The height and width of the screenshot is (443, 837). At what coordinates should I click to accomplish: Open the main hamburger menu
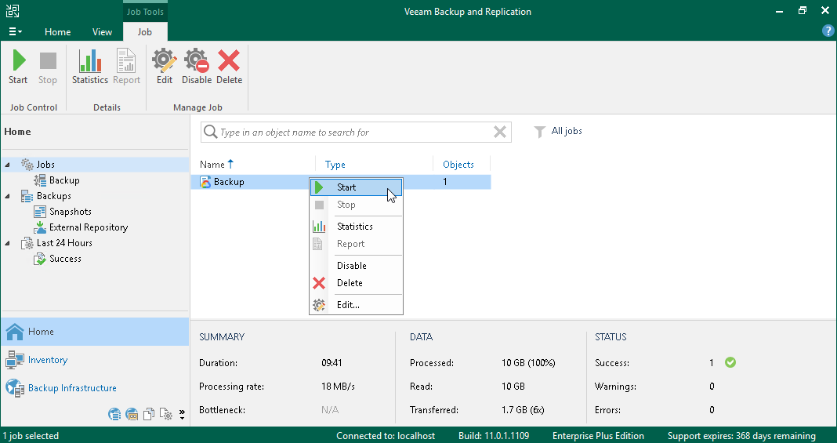15,32
